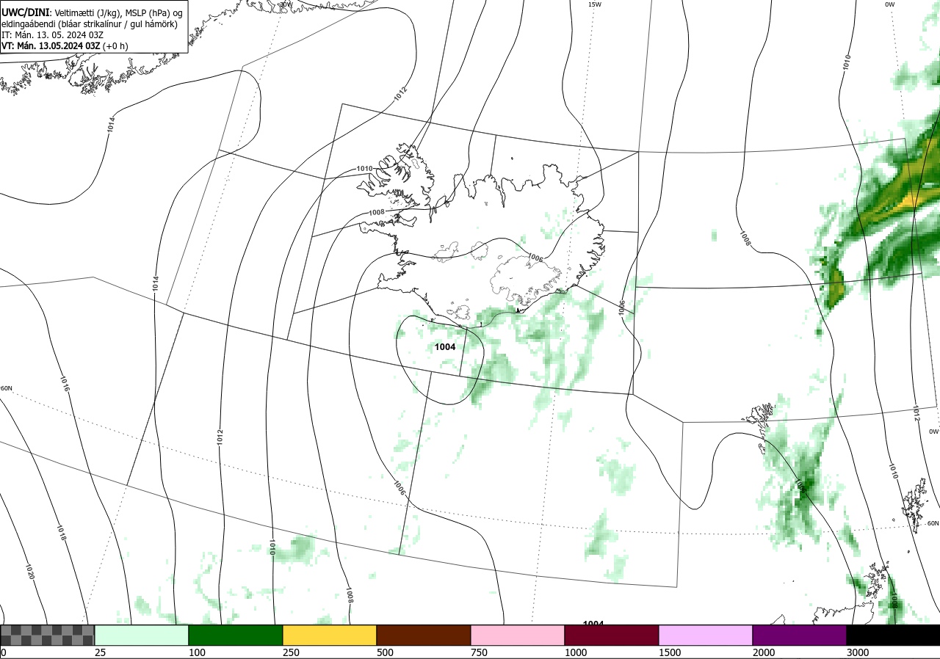Click the legend value 500
The image size is (940, 659).
[x=385, y=652]
